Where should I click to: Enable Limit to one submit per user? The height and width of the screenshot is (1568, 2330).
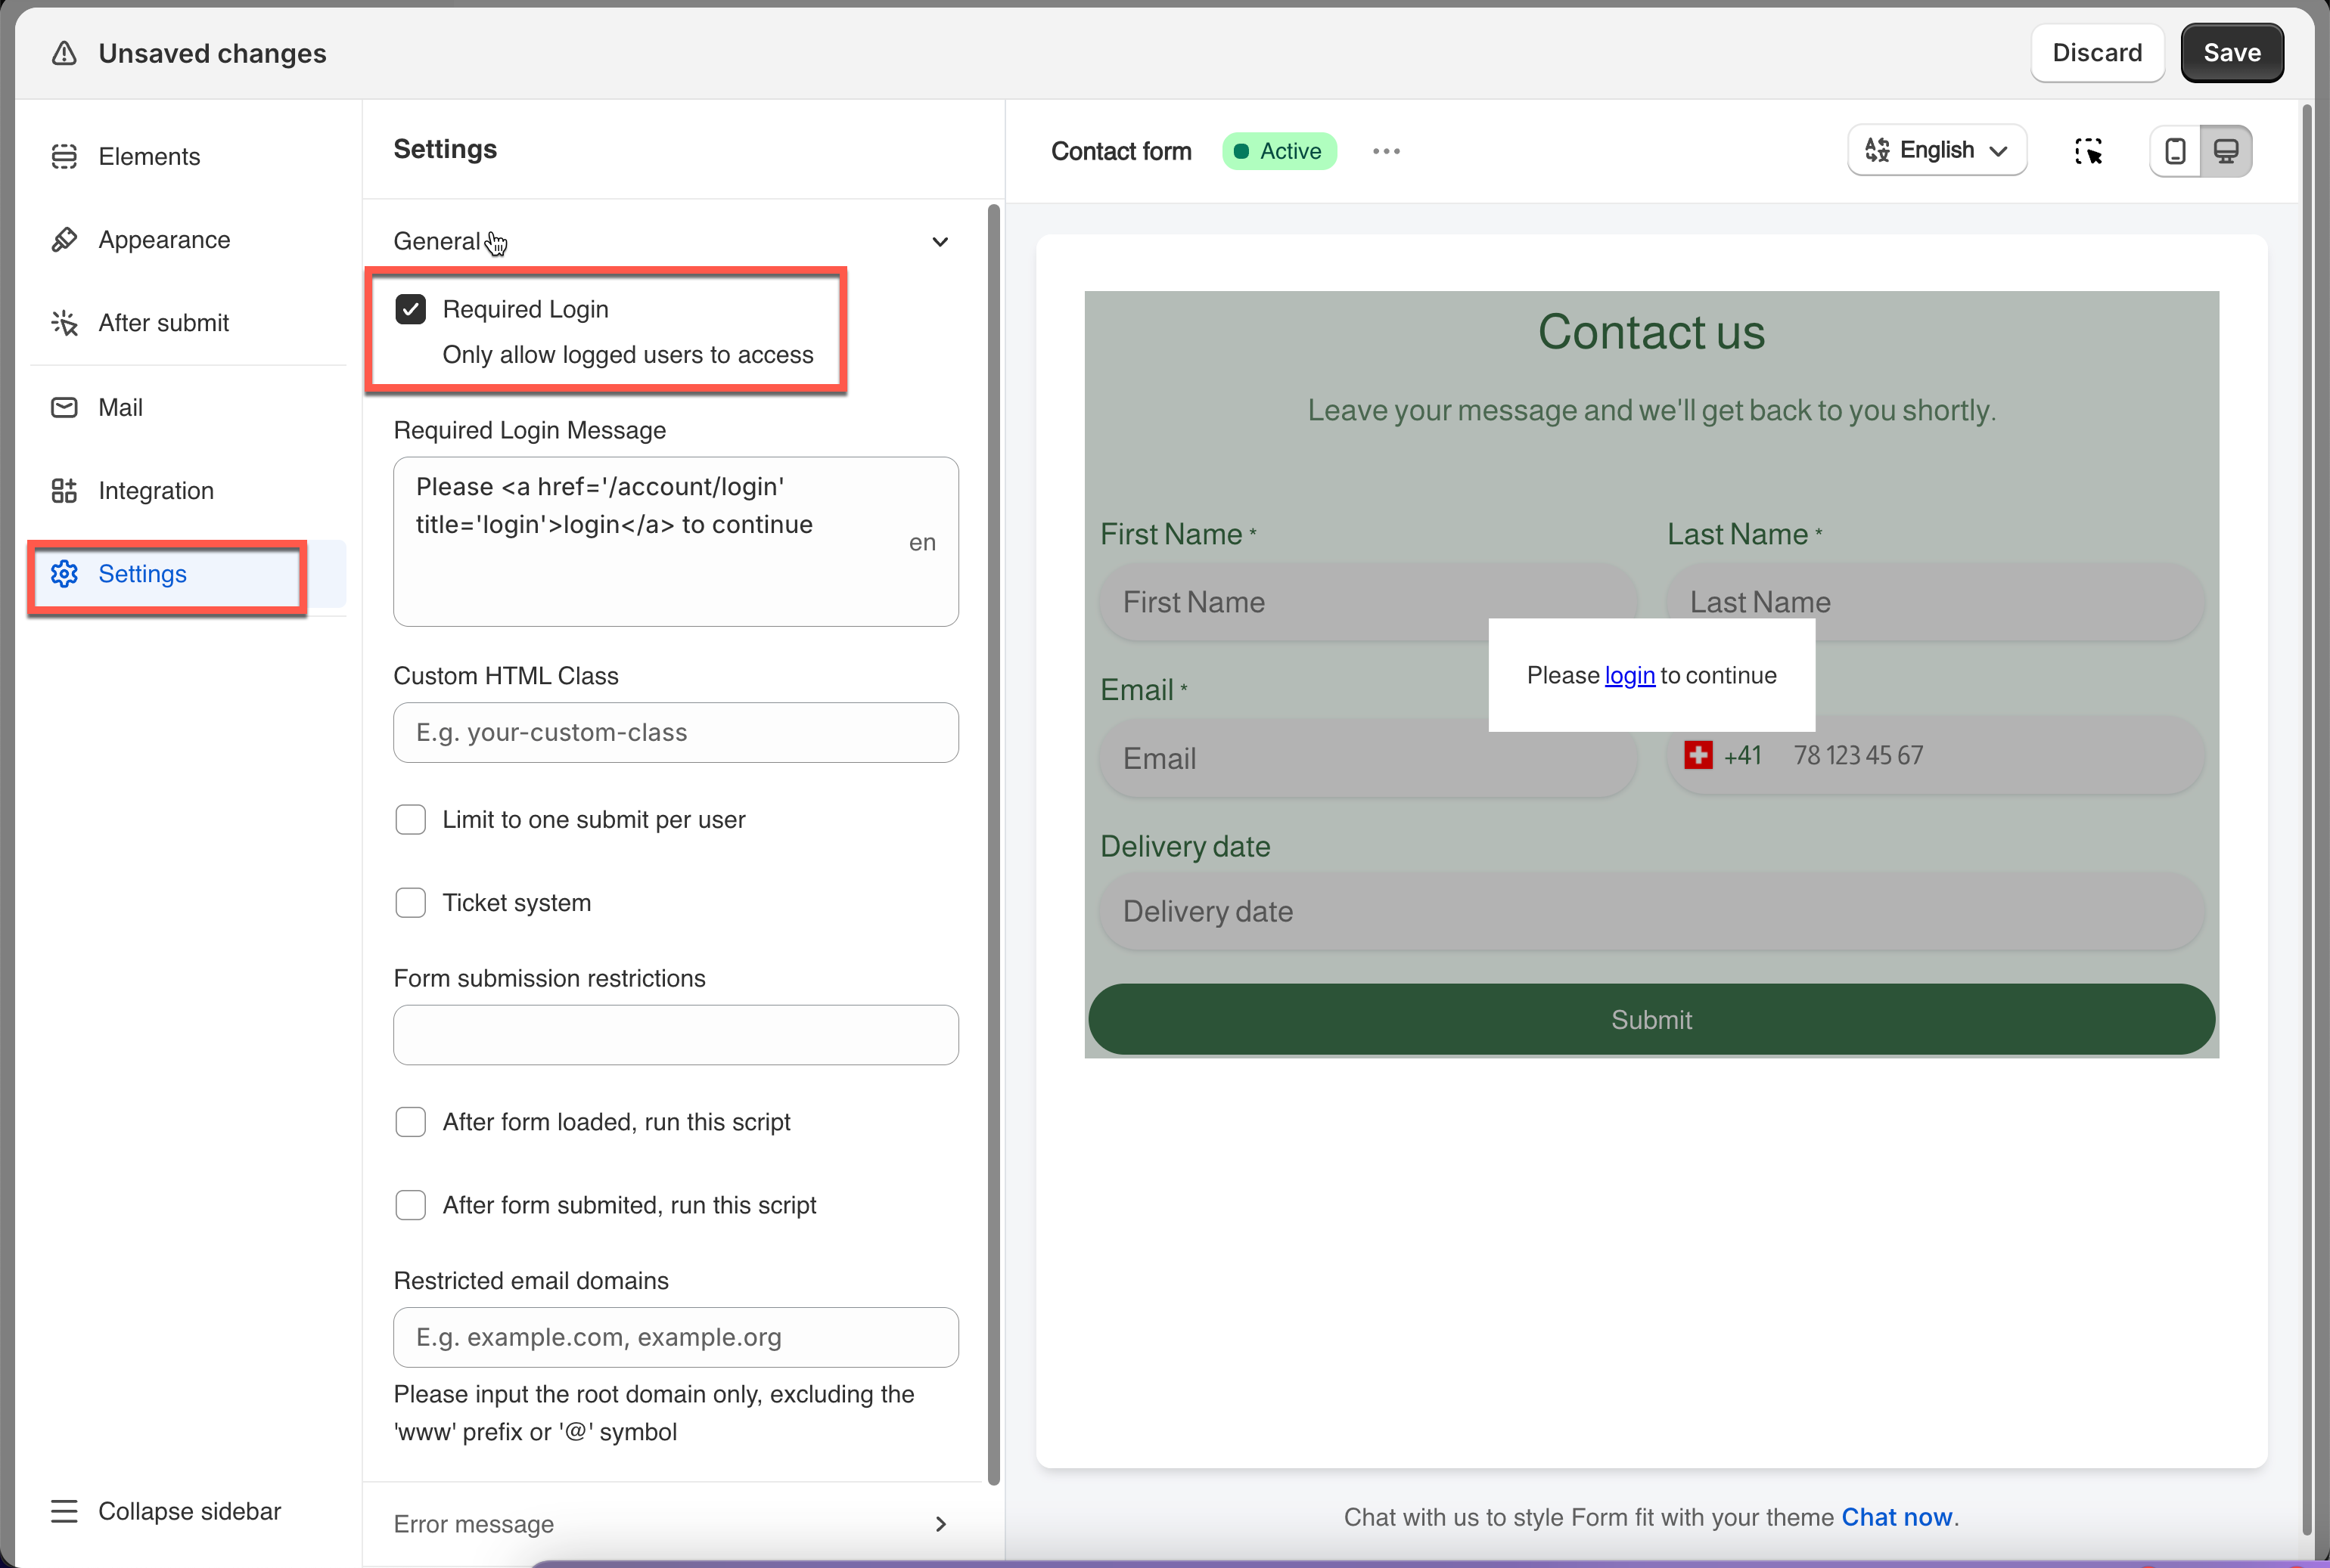pyautogui.click(x=410, y=819)
